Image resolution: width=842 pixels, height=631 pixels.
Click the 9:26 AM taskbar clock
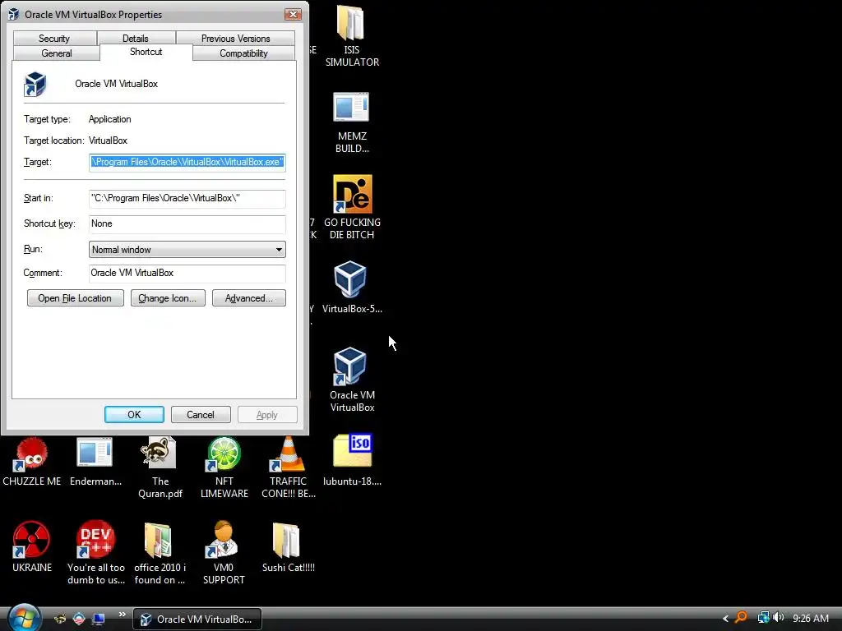point(810,619)
